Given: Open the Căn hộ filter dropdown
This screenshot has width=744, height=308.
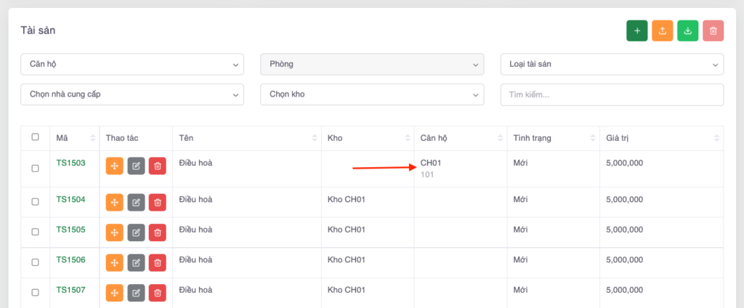Looking at the screenshot, I should click(132, 64).
